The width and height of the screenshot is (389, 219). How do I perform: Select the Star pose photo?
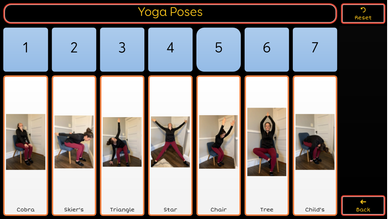[x=170, y=142]
